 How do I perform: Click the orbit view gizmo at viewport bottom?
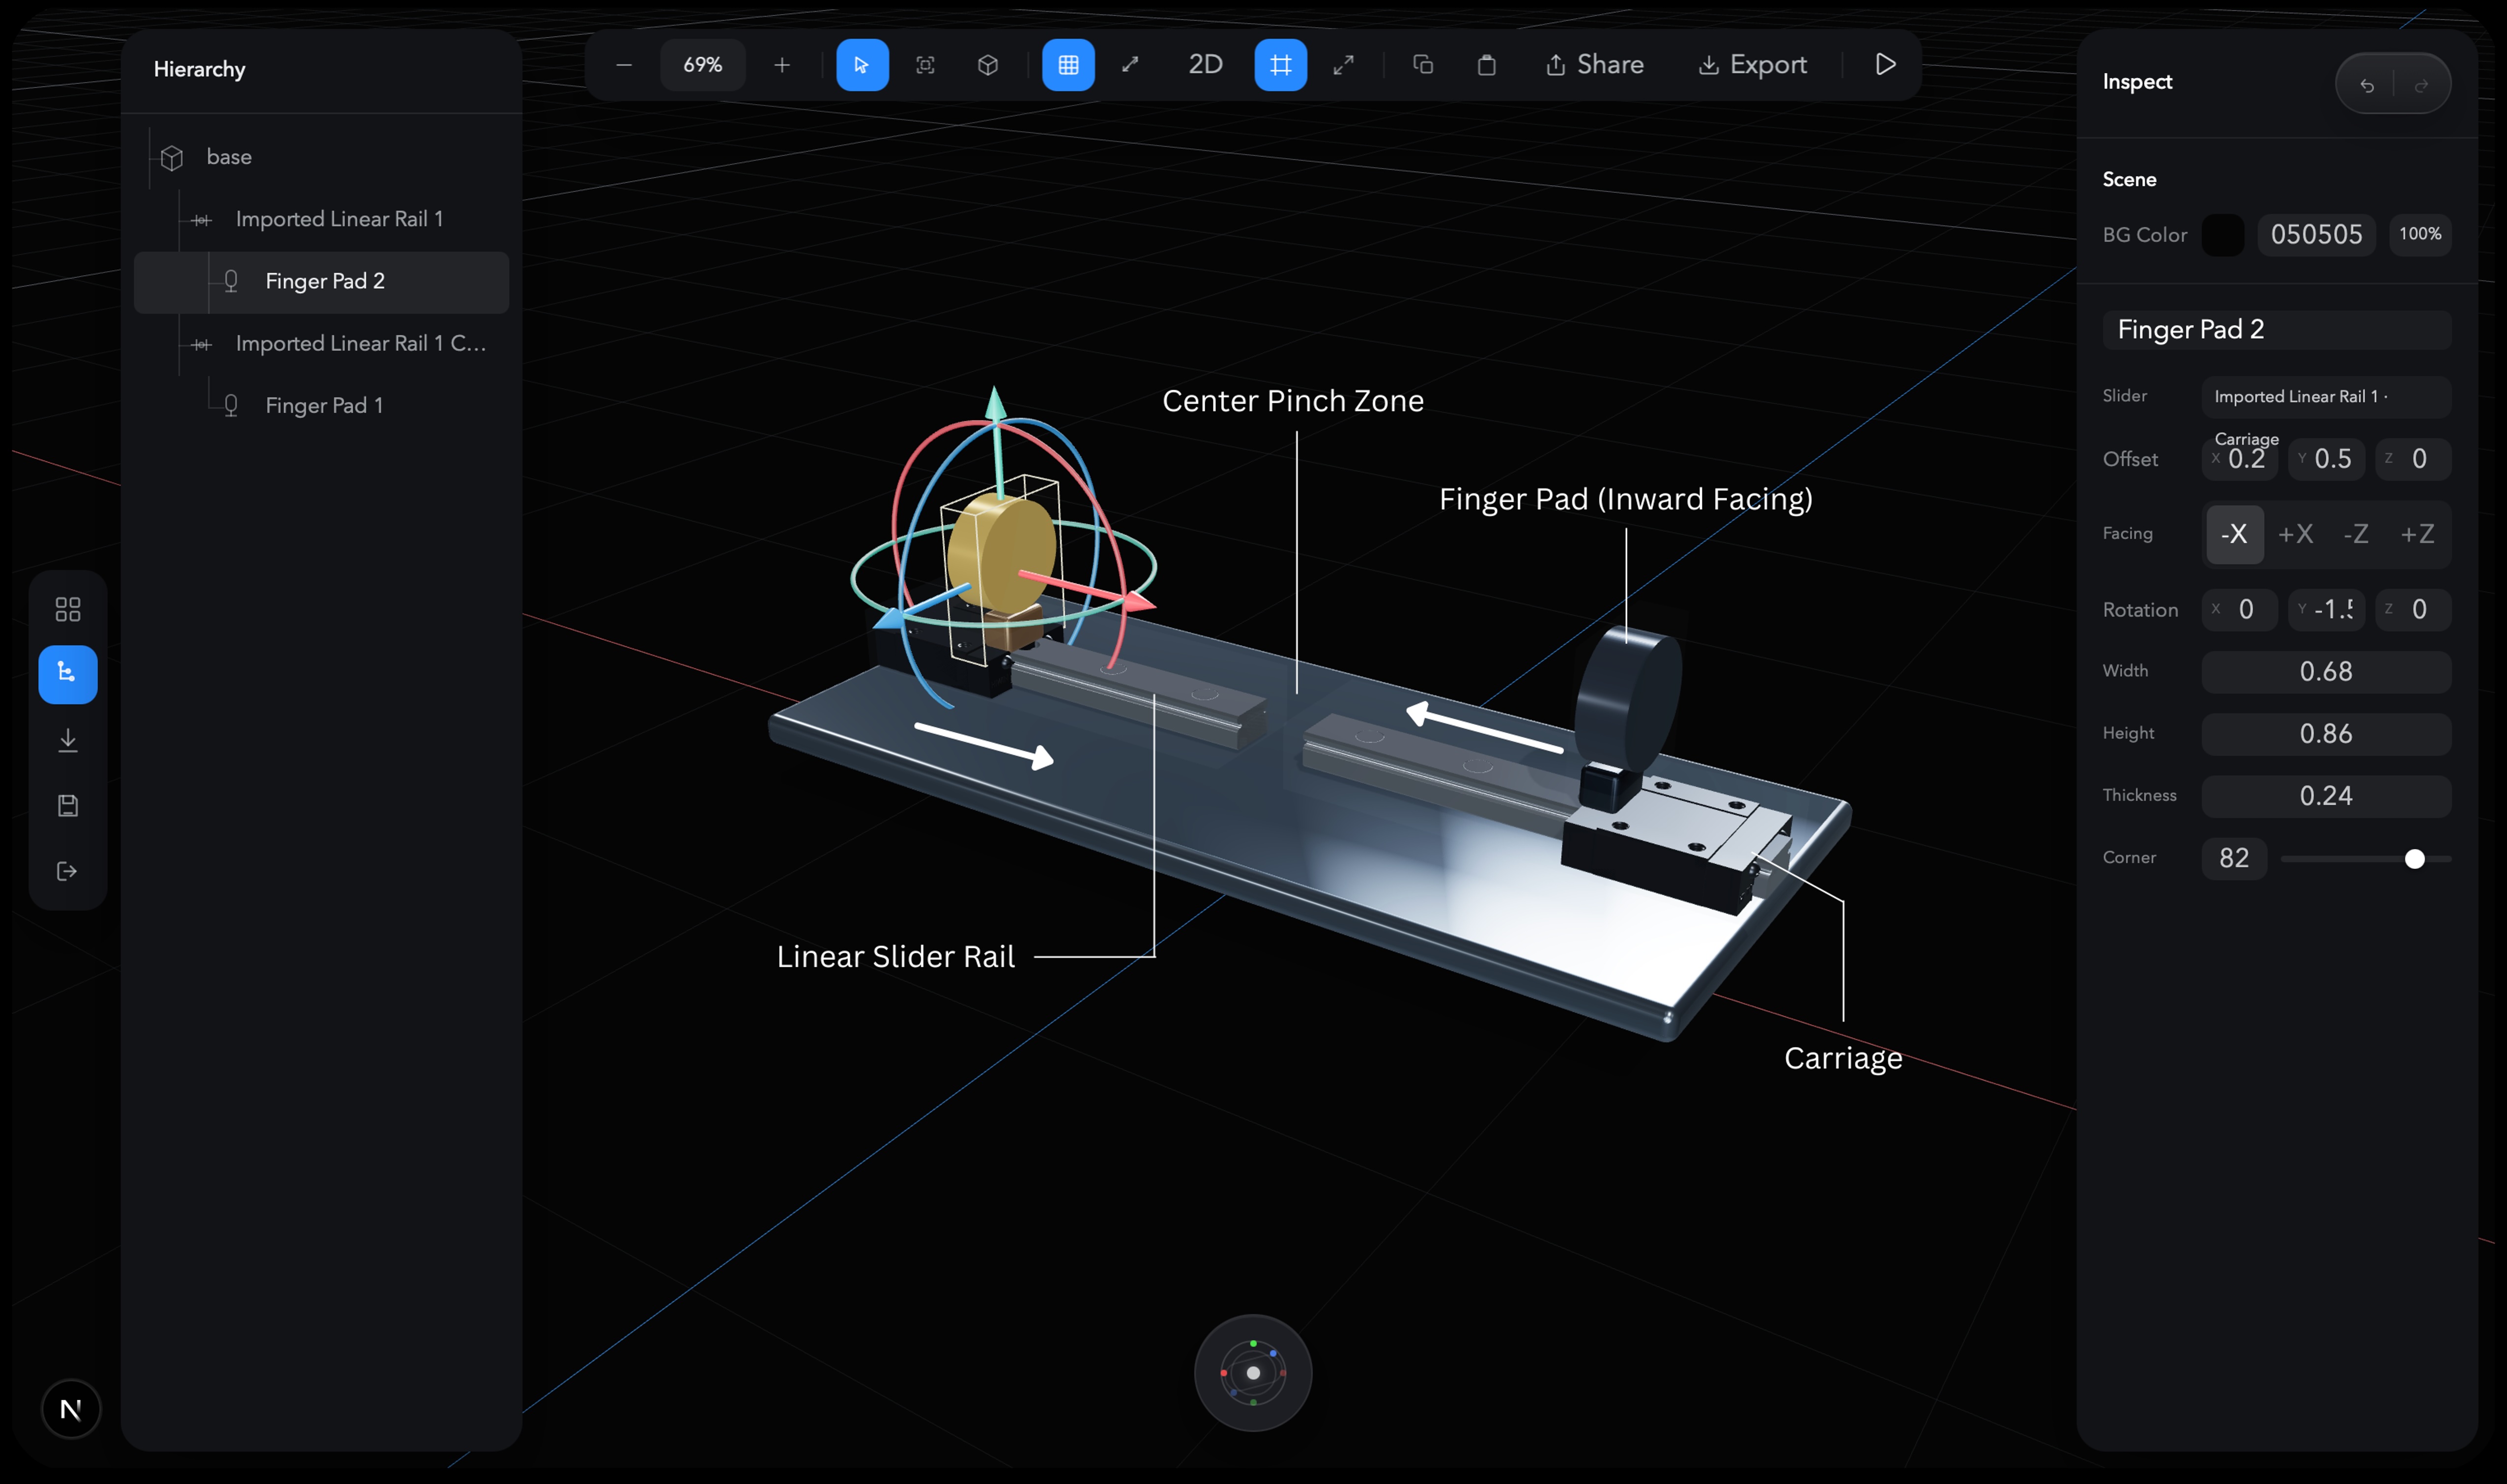1253,1373
